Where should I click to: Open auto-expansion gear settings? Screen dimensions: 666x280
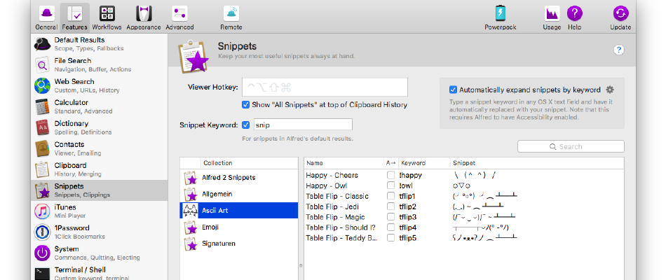point(610,90)
